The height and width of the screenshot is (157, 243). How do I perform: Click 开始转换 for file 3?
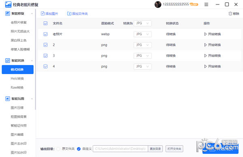(x=213, y=55)
